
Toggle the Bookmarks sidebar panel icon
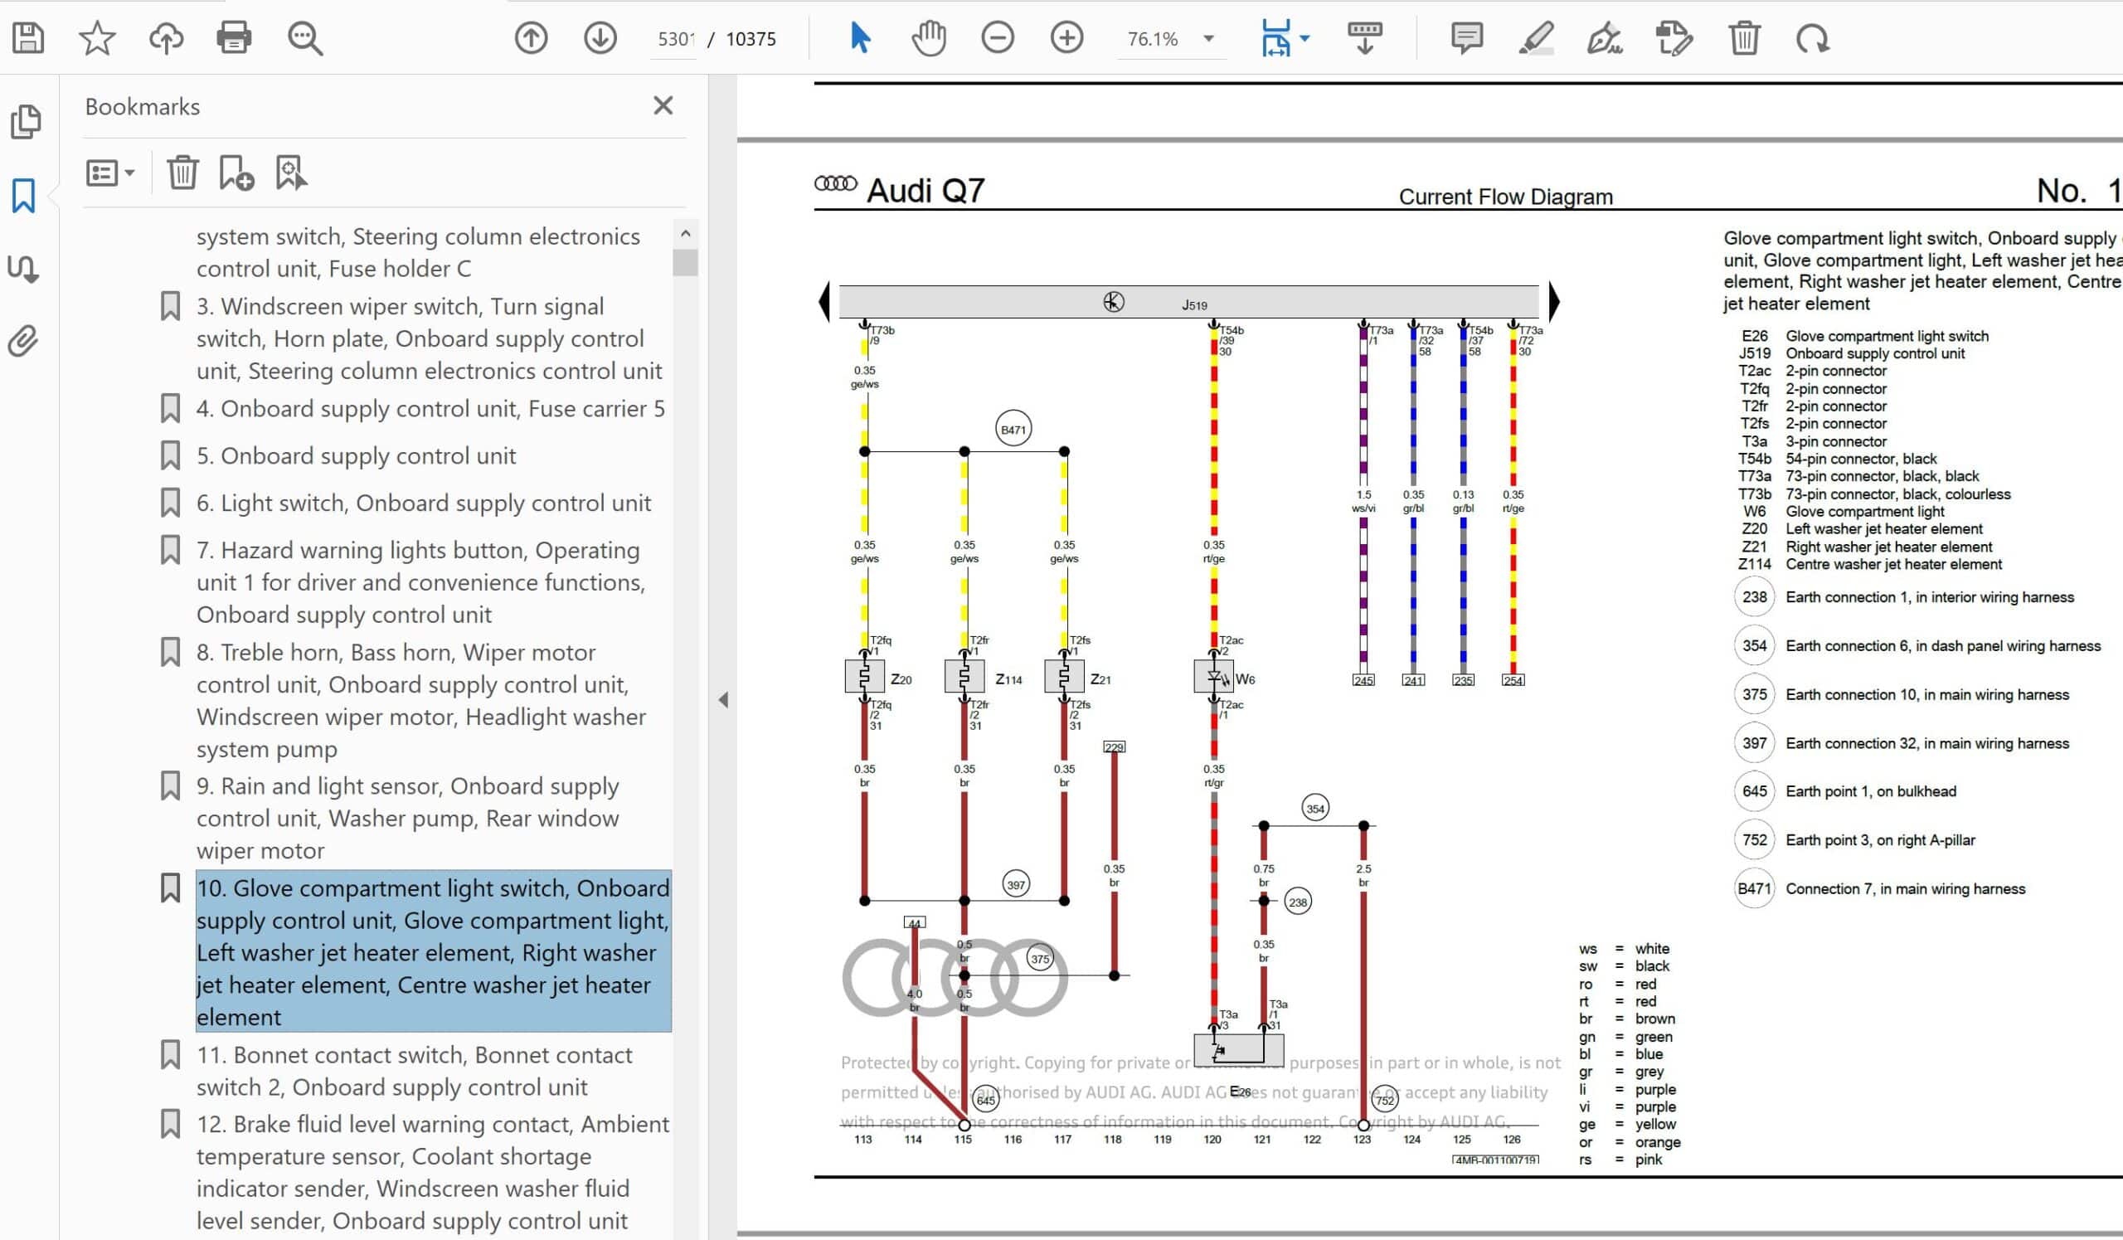pos(23,196)
